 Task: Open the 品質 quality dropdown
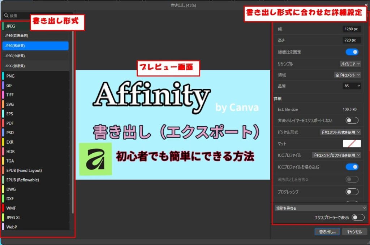click(x=352, y=86)
